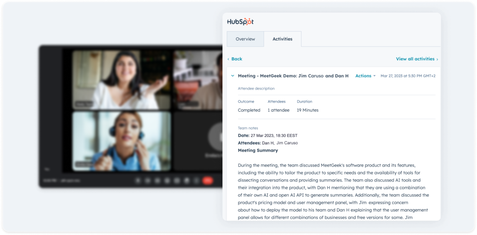Click the Attendee description field

pos(256,88)
